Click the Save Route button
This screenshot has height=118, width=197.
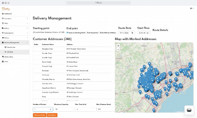tap(52, 115)
